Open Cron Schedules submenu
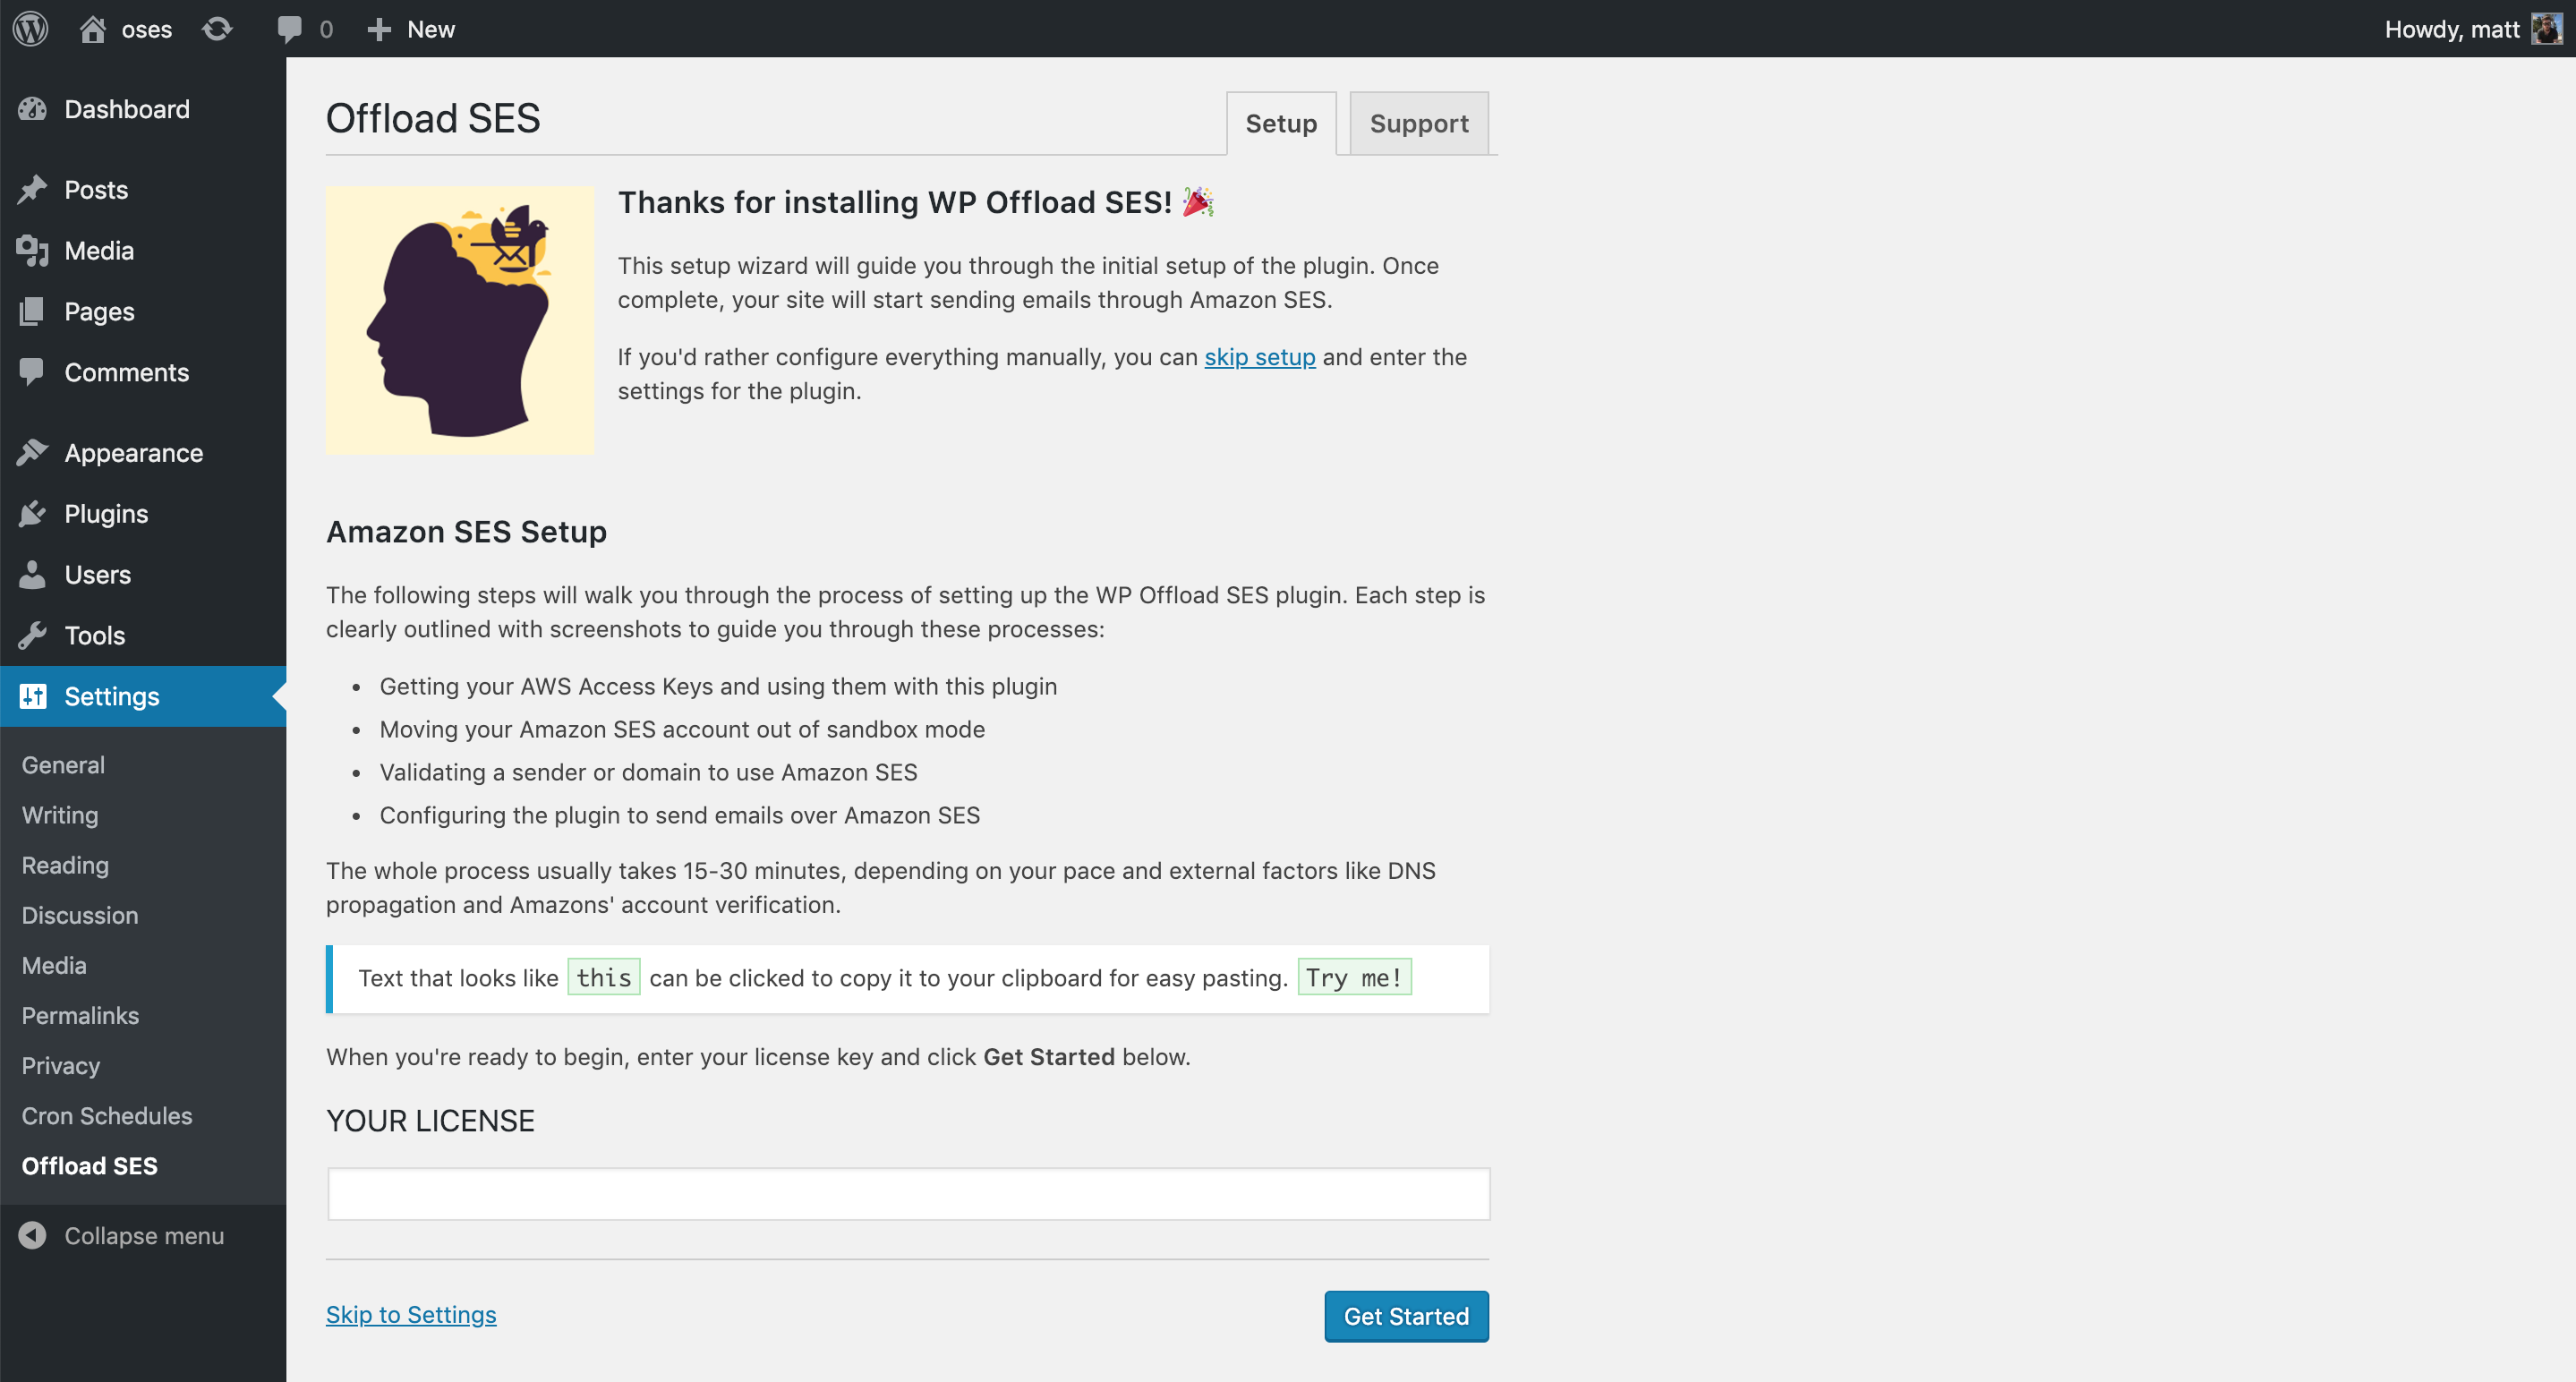2576x1382 pixels. coord(107,1115)
